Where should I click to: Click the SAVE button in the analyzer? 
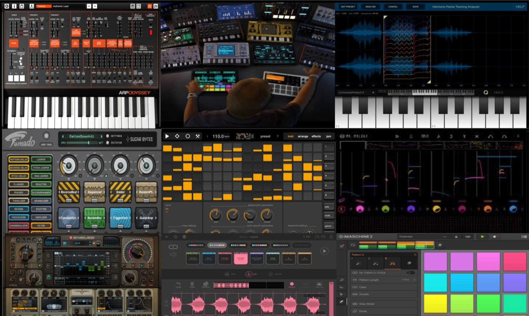point(416,7)
